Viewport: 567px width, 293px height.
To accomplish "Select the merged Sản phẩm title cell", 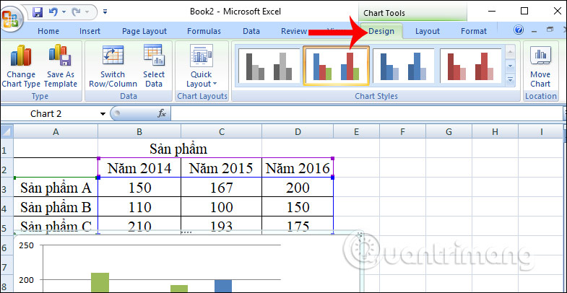I will (178, 149).
